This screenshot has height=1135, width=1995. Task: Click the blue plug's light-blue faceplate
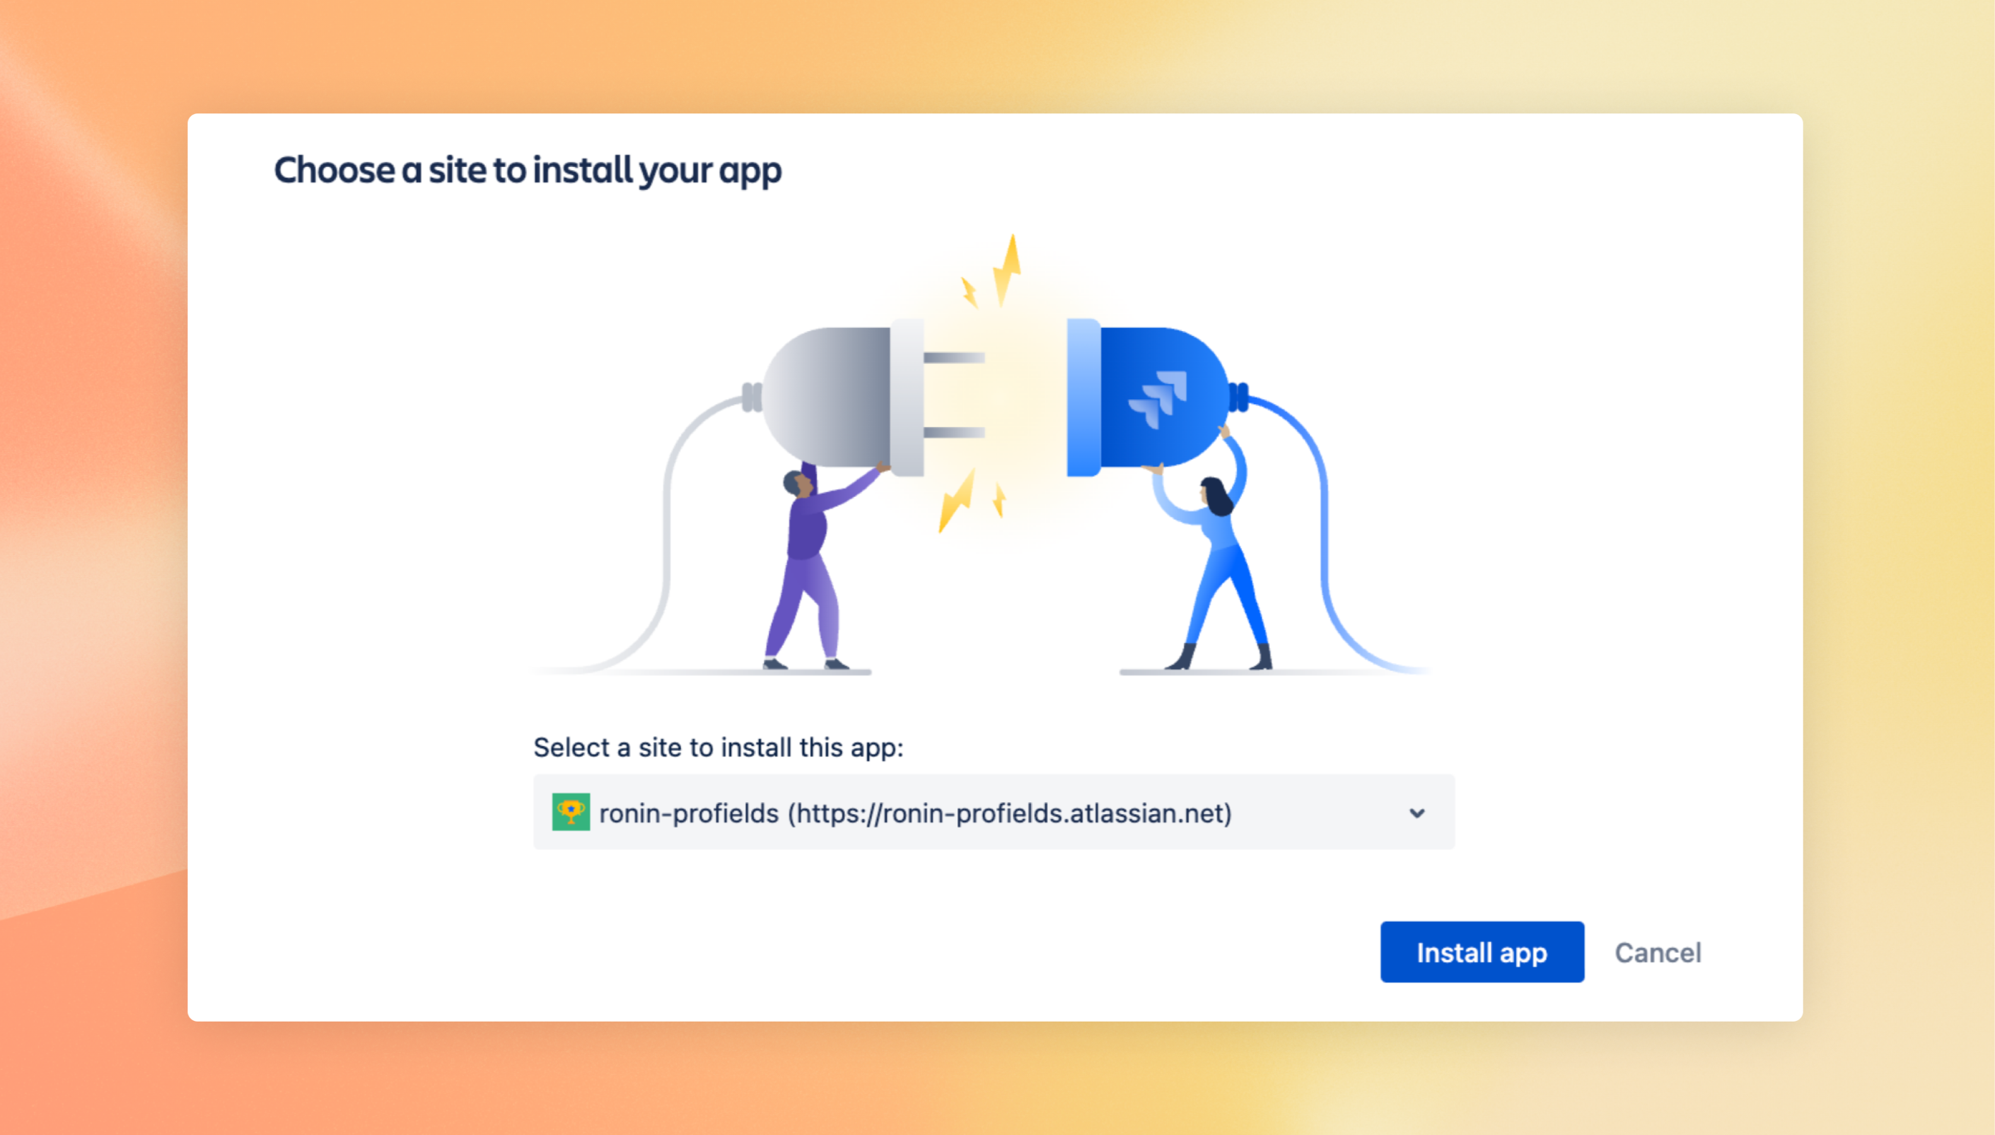[x=1083, y=397]
